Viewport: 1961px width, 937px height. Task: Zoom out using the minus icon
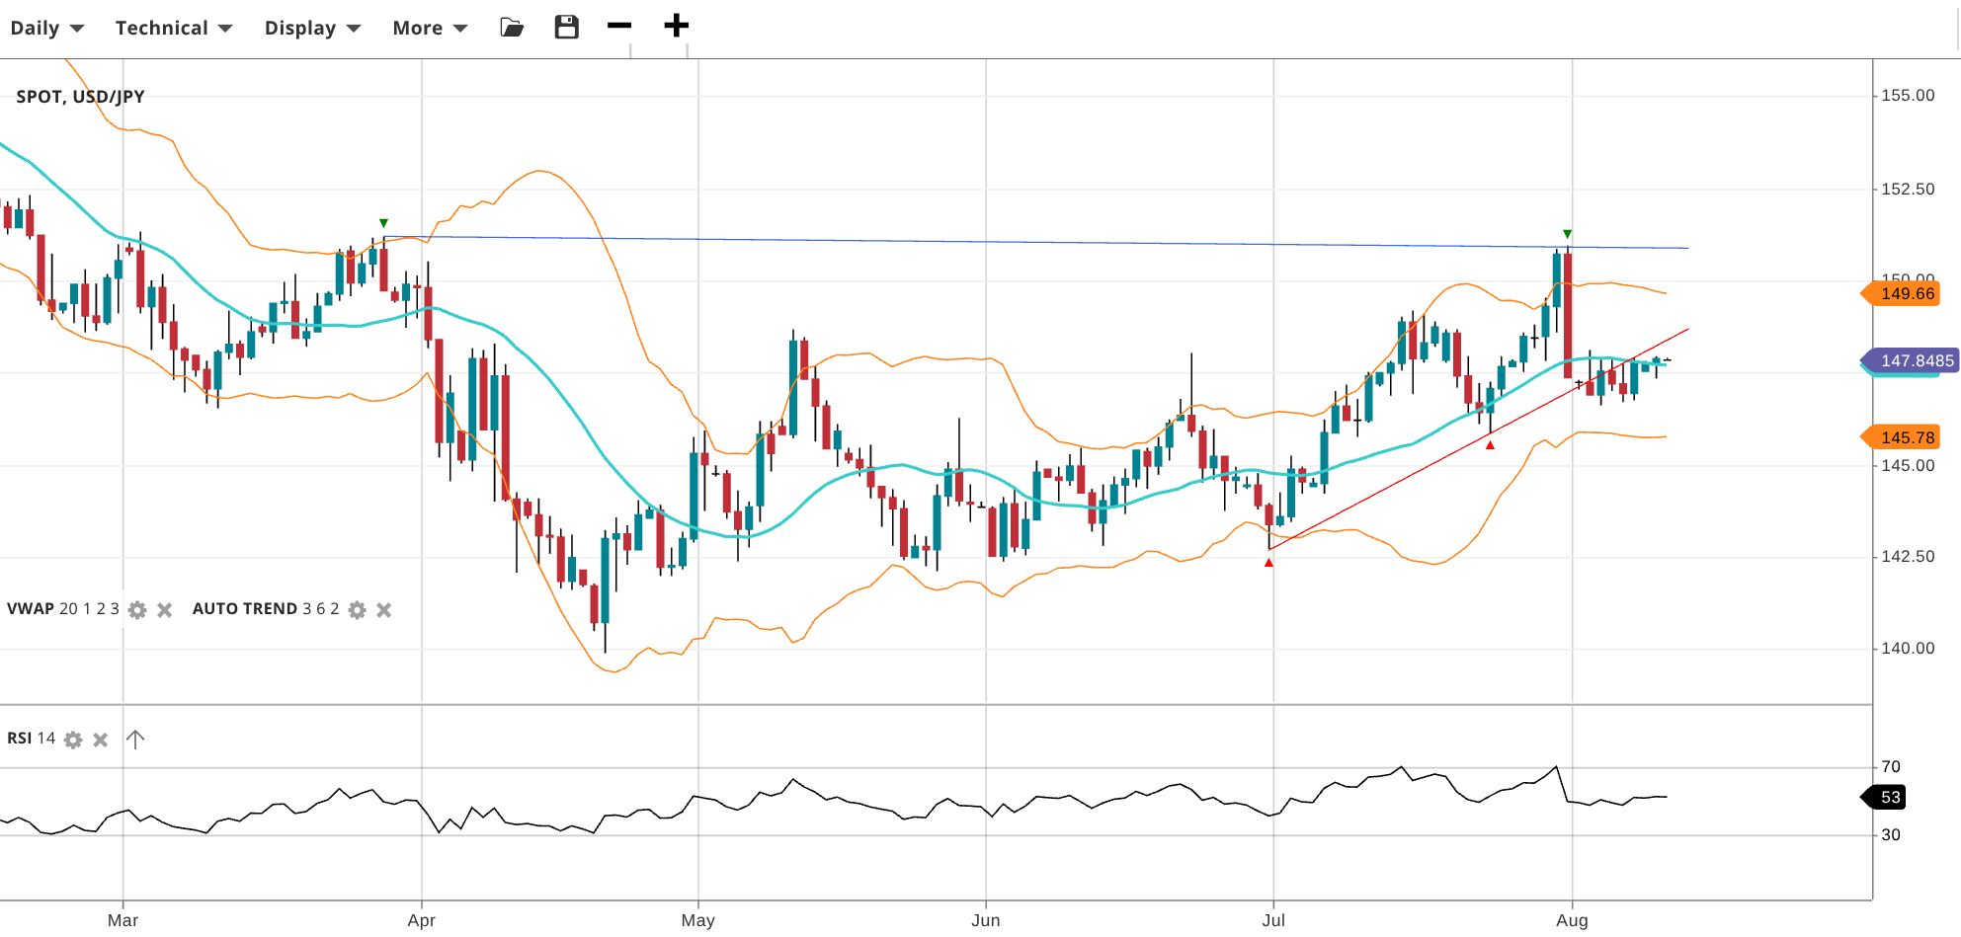pos(619,26)
